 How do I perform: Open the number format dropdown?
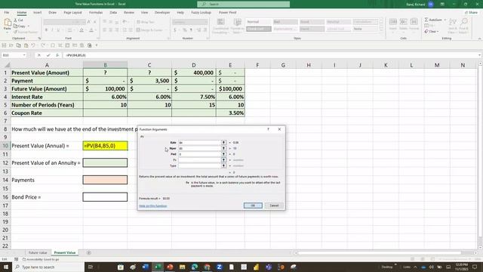[206, 22]
